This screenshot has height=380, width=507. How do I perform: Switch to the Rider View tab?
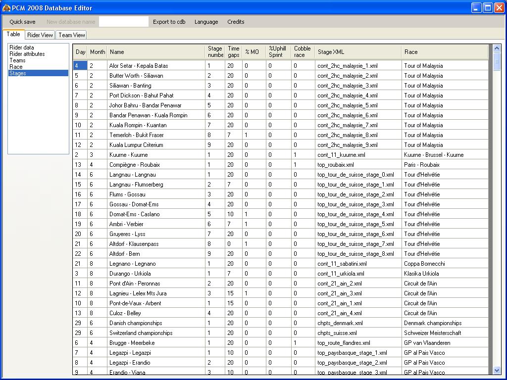coord(40,35)
